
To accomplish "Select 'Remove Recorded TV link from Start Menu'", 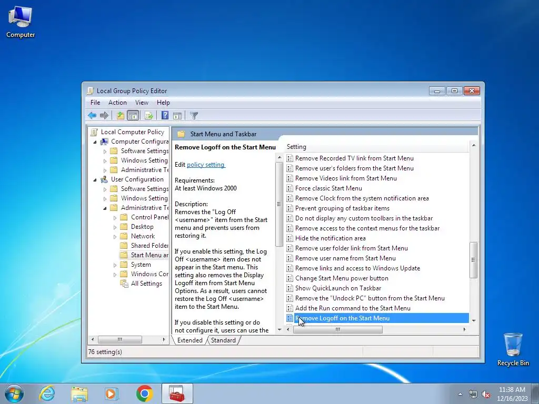I will pyautogui.click(x=354, y=158).
